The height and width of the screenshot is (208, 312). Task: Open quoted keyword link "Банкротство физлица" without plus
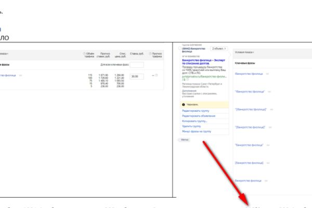pos(249,145)
